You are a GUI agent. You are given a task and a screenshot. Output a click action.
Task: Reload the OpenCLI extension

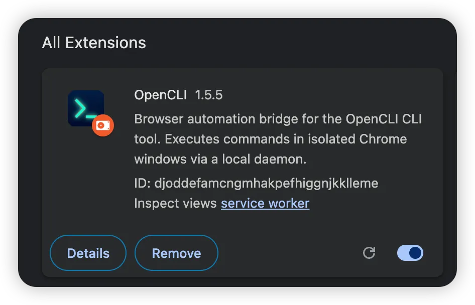point(369,253)
